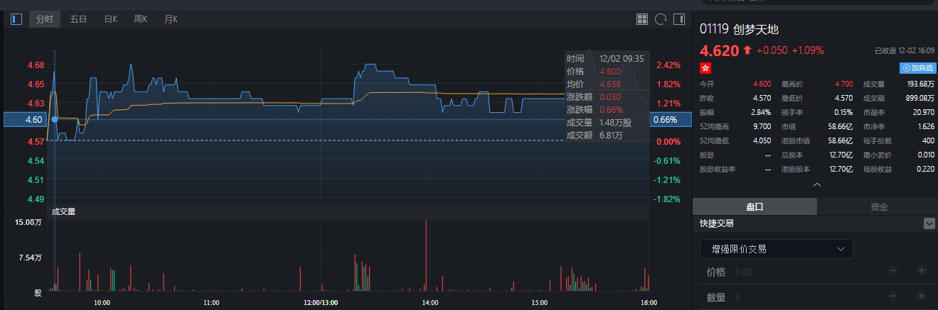The width and height of the screenshot is (938, 310).
Task: Click the Hong Kong flag icon
Action: (705, 68)
